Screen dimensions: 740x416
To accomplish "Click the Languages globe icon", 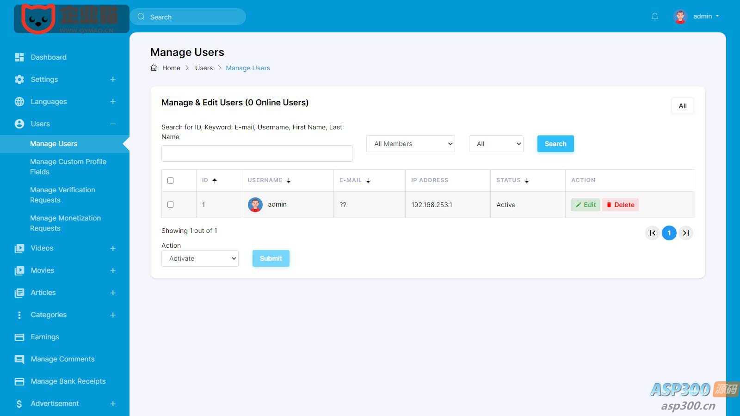I will (19, 102).
